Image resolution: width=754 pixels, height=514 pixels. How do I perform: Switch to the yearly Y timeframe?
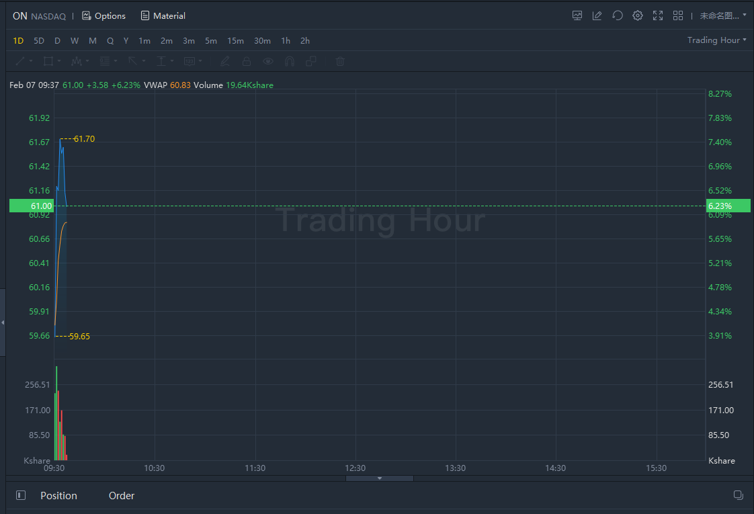(x=126, y=41)
